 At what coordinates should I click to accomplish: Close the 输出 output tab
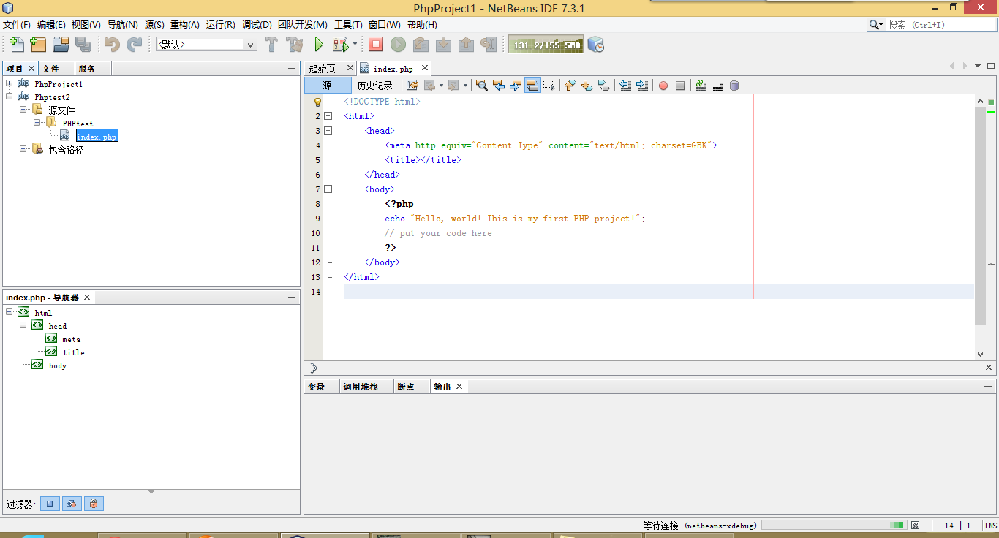click(x=459, y=386)
